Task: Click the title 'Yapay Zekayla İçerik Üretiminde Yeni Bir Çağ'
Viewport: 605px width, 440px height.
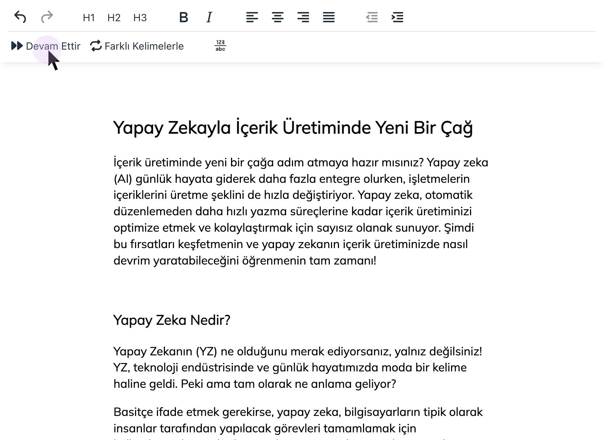Action: pos(293,128)
